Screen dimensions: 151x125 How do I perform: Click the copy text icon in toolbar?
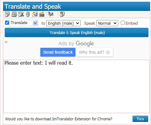7,14
